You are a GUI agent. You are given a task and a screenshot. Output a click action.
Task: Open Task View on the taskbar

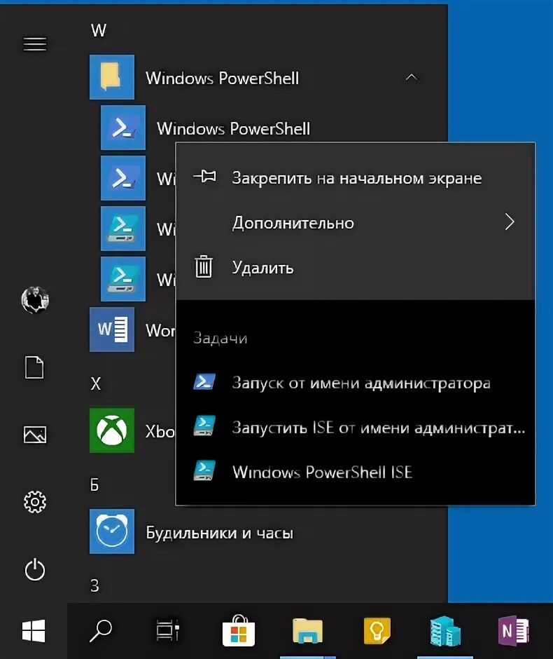(168, 630)
